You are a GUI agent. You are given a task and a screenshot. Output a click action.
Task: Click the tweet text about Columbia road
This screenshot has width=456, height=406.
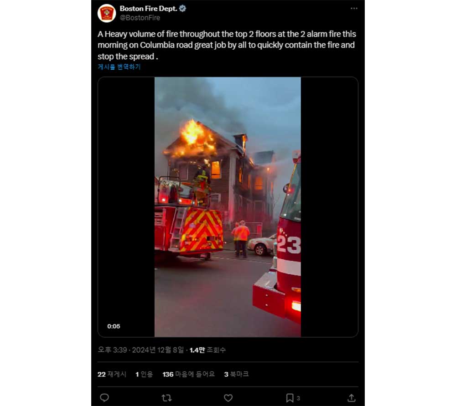(x=227, y=45)
